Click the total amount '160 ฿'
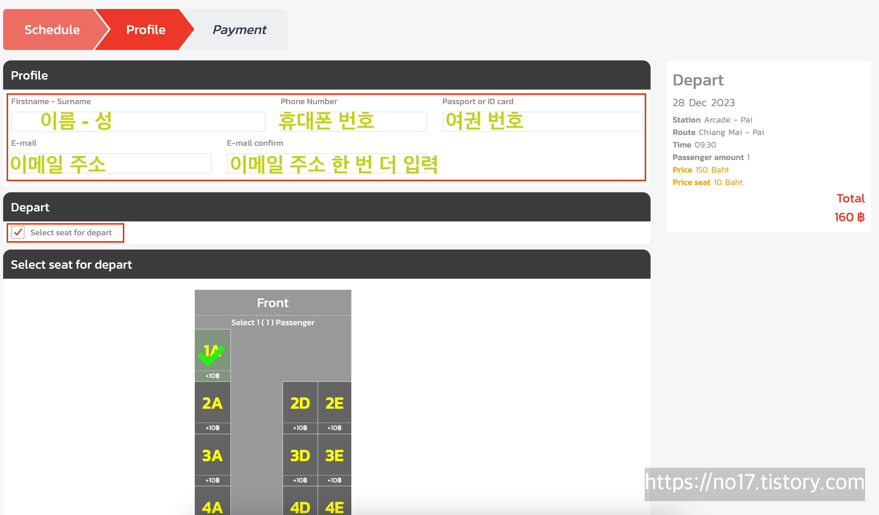This screenshot has width=879, height=515. coord(849,217)
